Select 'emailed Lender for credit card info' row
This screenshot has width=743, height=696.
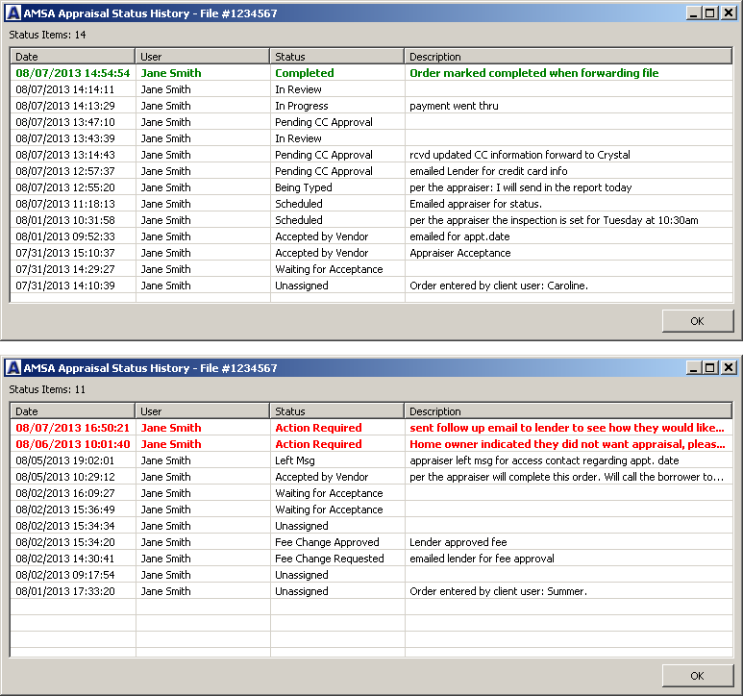[x=371, y=171]
